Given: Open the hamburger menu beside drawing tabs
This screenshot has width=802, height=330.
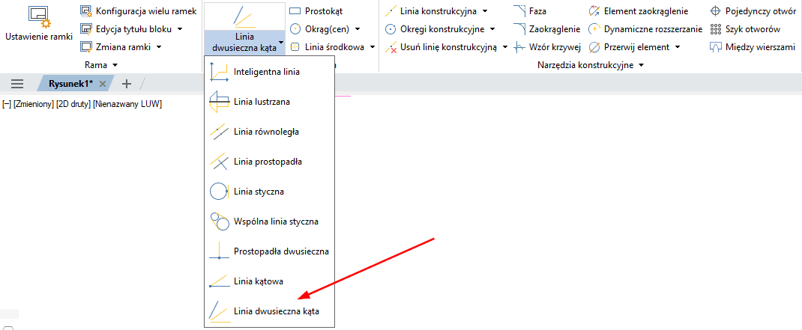Looking at the screenshot, I should pyautogui.click(x=17, y=84).
